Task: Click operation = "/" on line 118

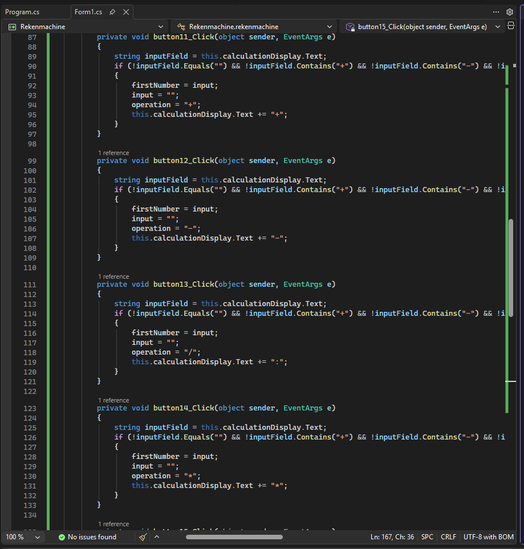Action: pyautogui.click(x=166, y=352)
